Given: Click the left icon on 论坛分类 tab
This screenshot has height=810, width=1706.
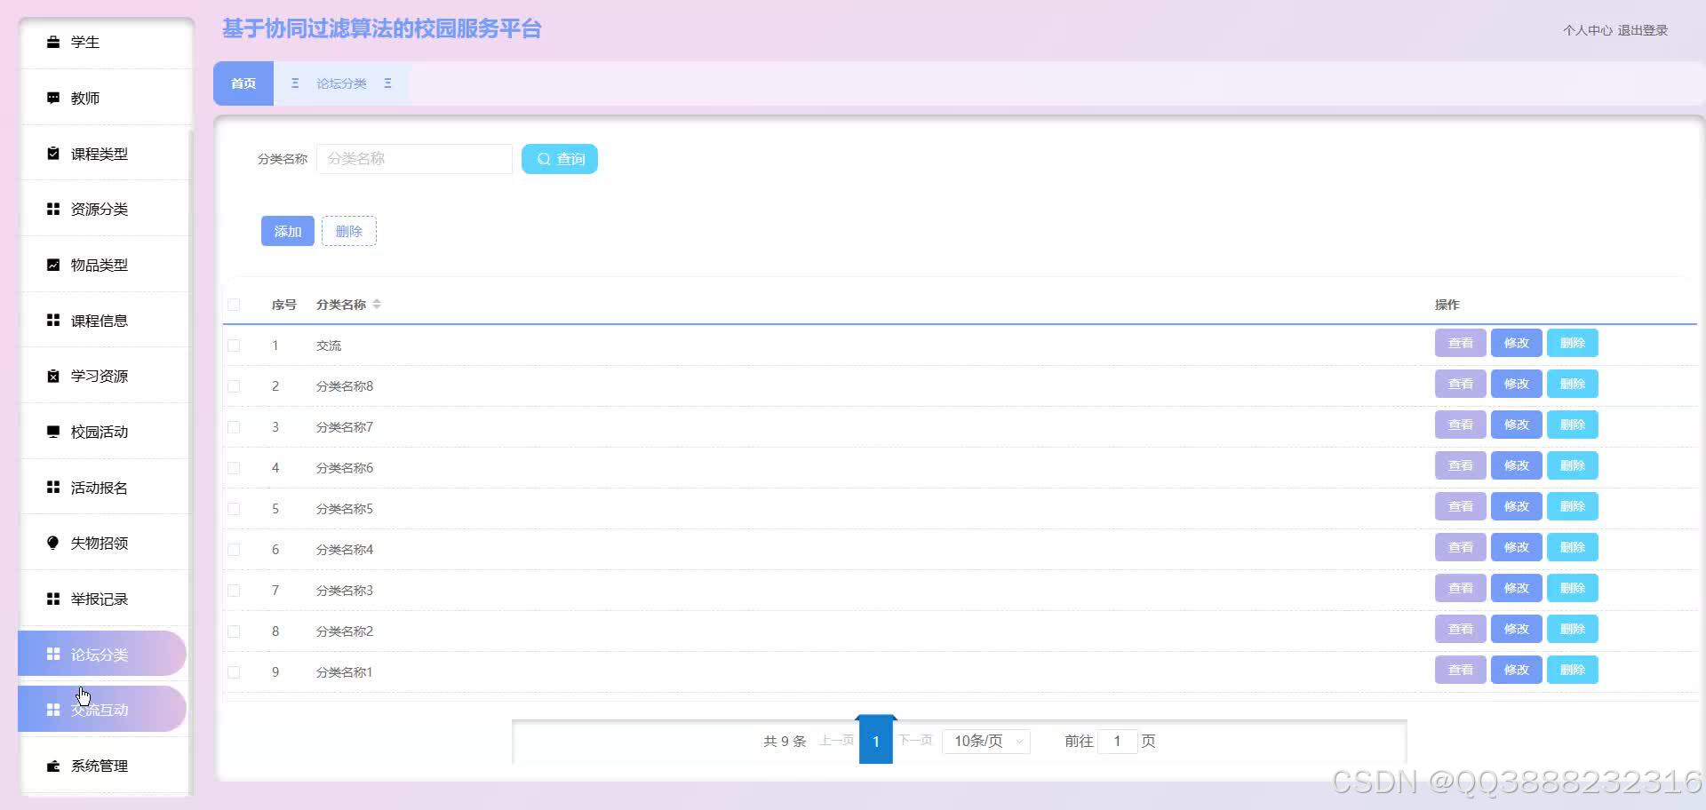Looking at the screenshot, I should pos(295,83).
